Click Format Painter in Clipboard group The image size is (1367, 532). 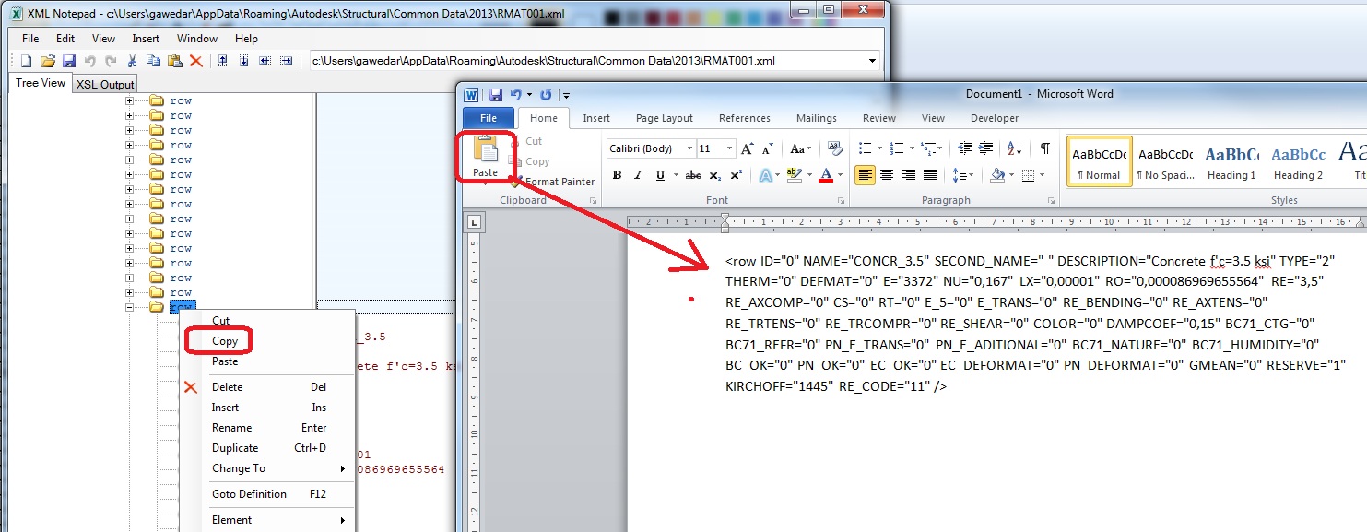[553, 182]
